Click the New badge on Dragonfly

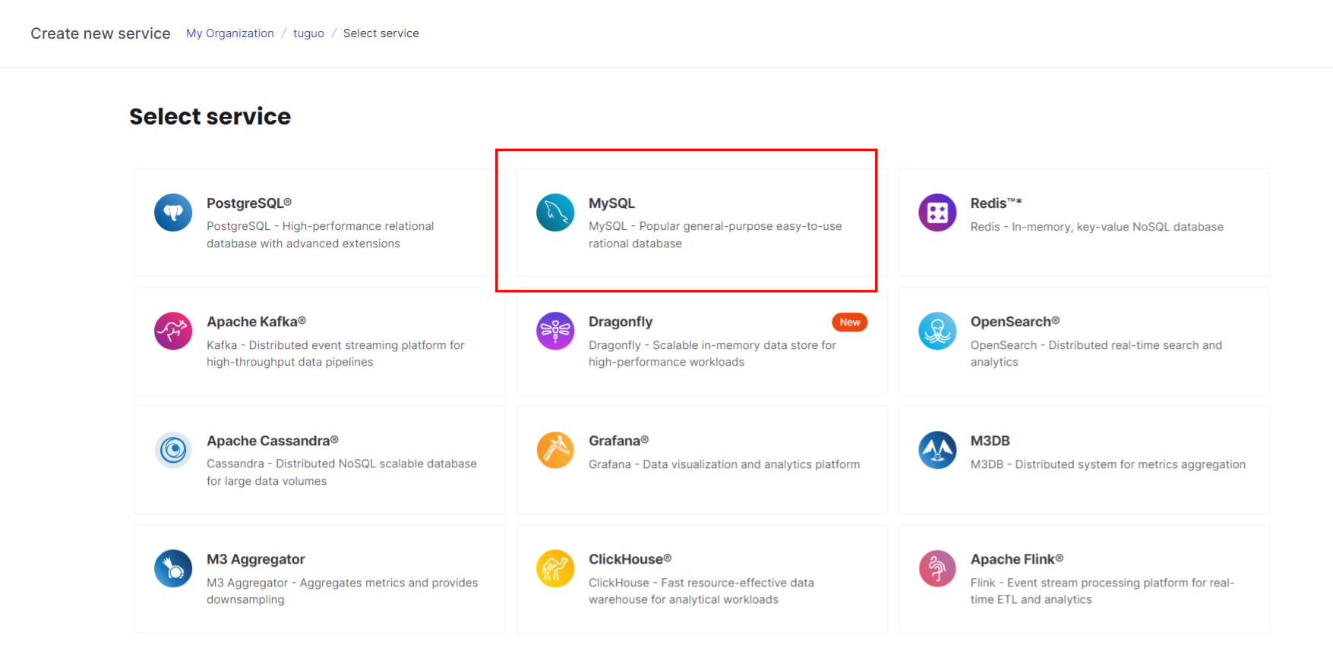(x=849, y=322)
